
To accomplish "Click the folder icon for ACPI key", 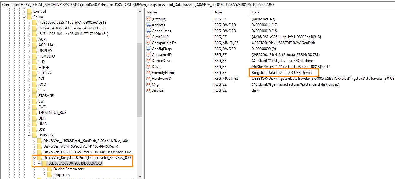I will coord(34,39).
